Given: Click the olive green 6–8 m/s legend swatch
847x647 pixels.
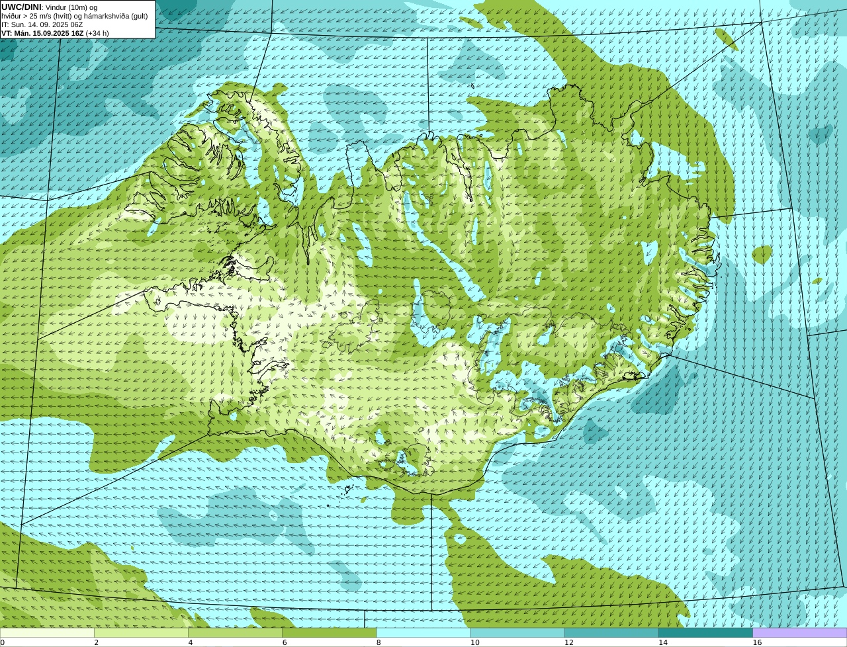Looking at the screenshot, I should click(330, 633).
